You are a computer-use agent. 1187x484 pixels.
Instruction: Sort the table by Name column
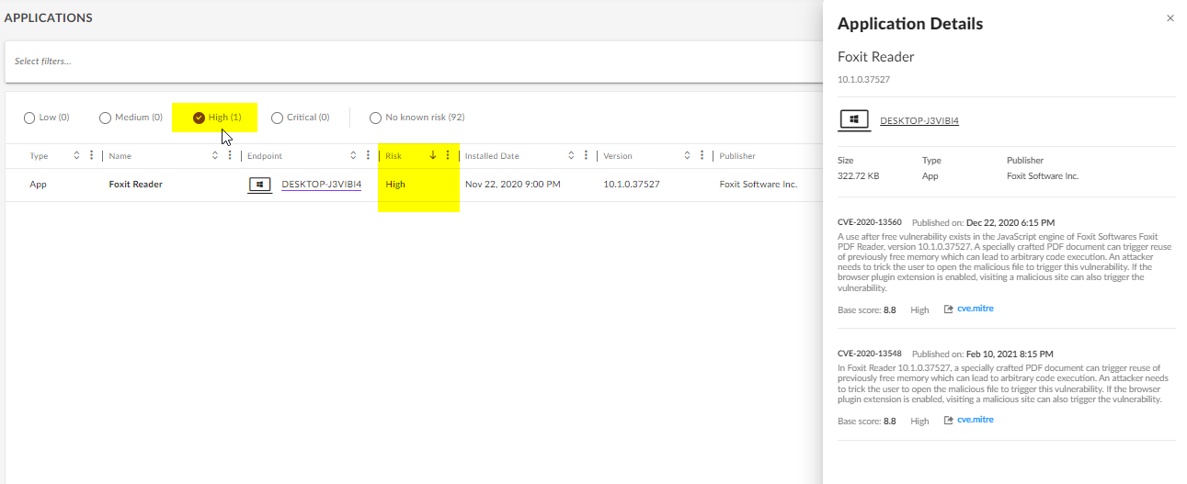tap(216, 156)
